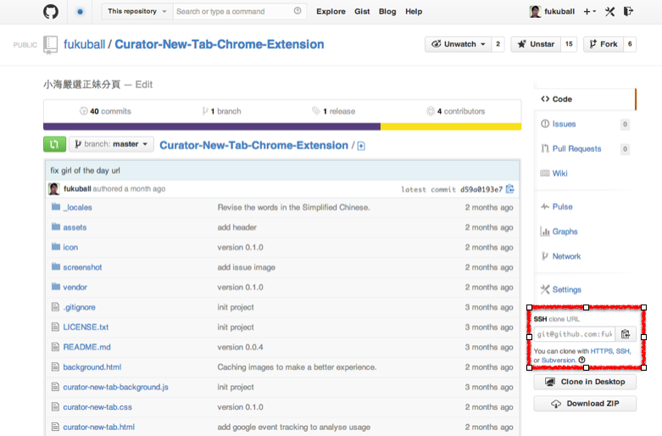Copy the SSH clone URL to clipboard
The image size is (662, 436).
click(626, 334)
